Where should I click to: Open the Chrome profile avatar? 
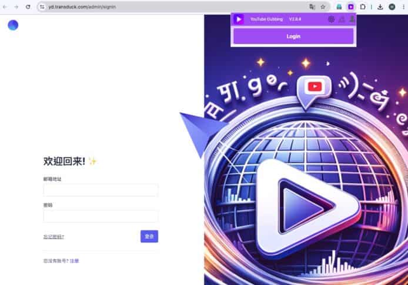(x=392, y=6)
